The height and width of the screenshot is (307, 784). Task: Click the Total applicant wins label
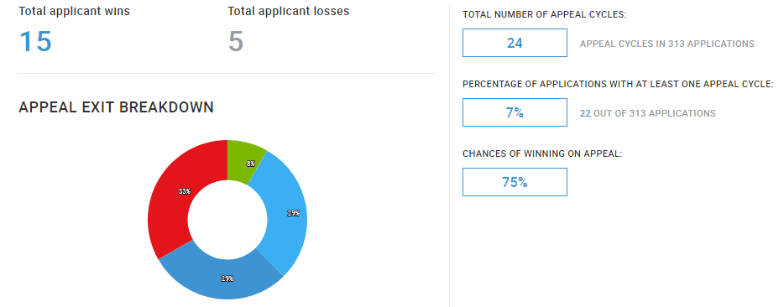point(75,12)
